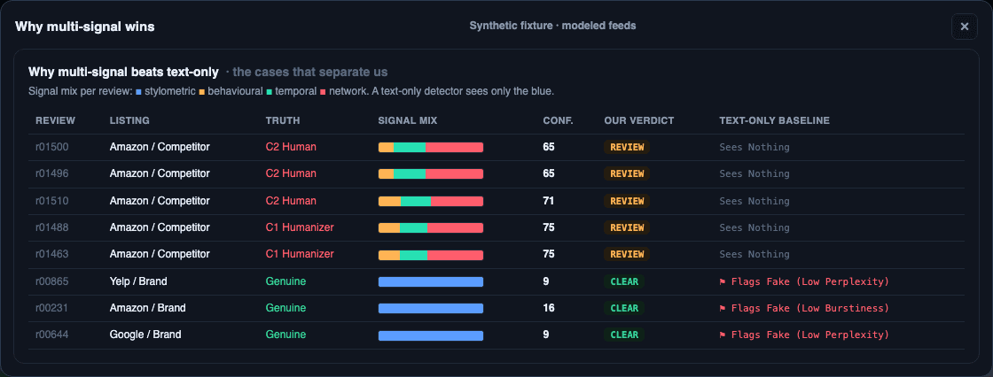Image resolution: width=993 pixels, height=377 pixels.
Task: Click the REVIEW badge for r01510
Action: [627, 201]
